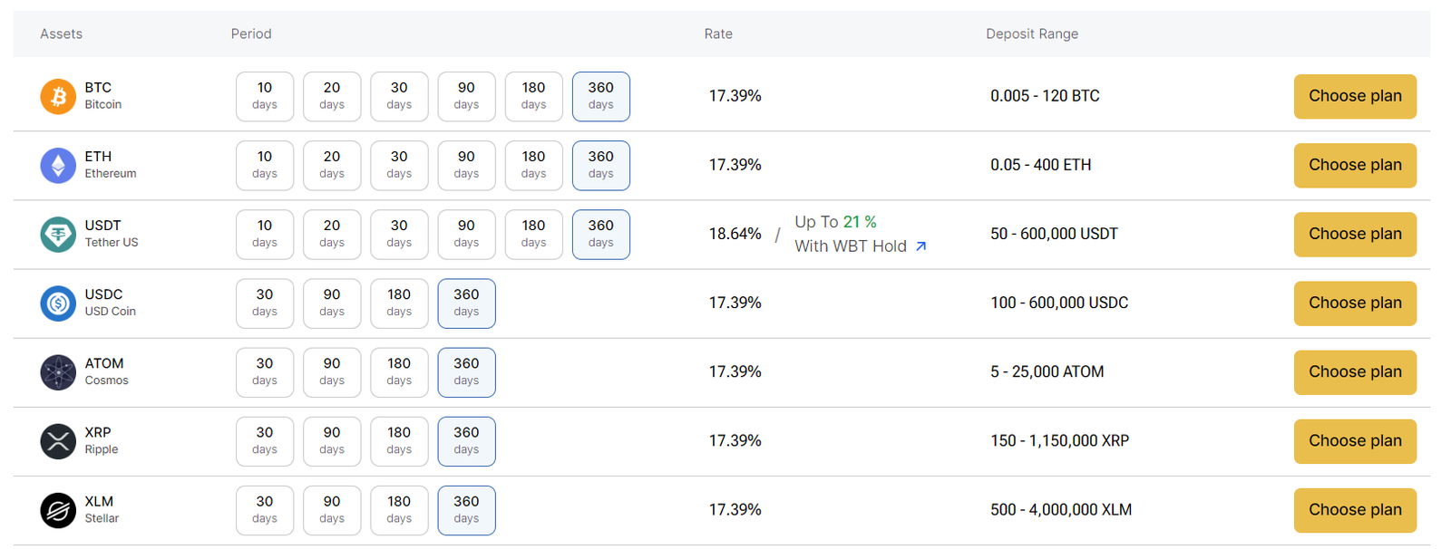The width and height of the screenshot is (1451, 549).
Task: Click the Bitcoin asset icon
Action: (58, 96)
